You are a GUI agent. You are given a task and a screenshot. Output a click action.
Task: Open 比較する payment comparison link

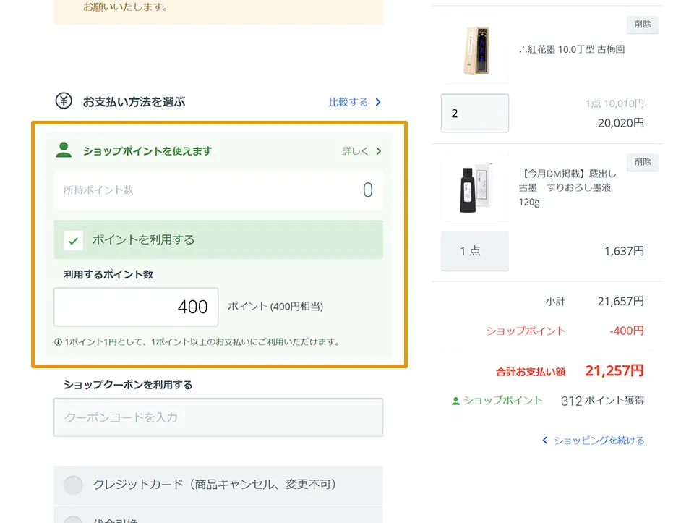348,102
